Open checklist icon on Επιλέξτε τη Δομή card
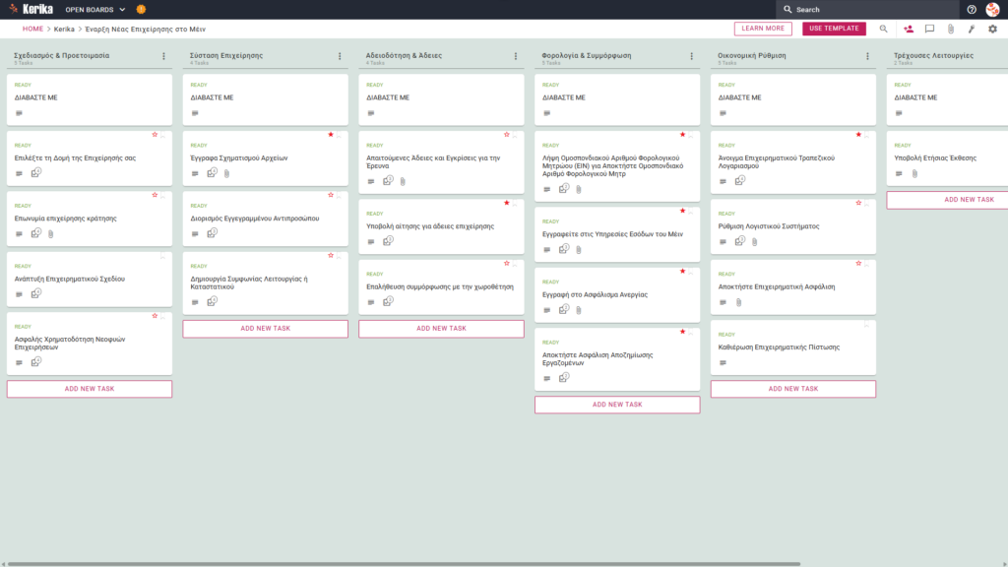This screenshot has width=1008, height=567. (x=36, y=173)
